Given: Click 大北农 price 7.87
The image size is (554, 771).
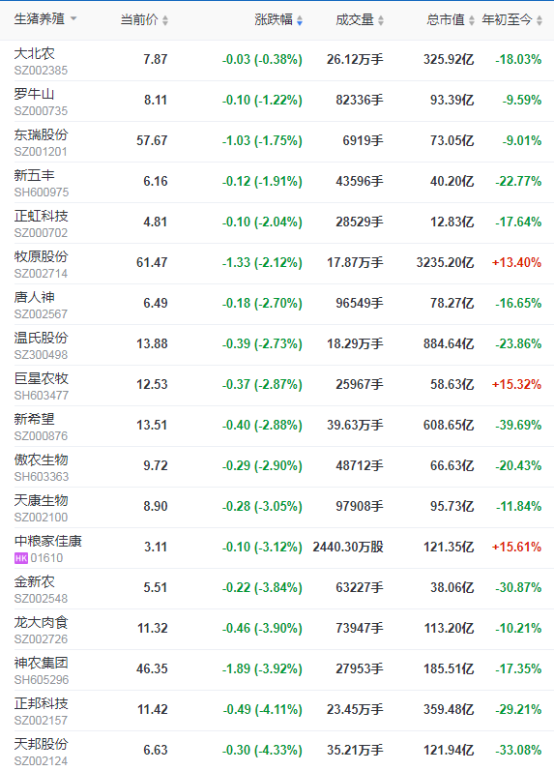Looking at the screenshot, I should pos(156,60).
